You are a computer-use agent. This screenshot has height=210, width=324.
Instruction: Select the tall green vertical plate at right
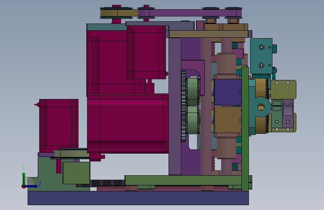coord(245,129)
